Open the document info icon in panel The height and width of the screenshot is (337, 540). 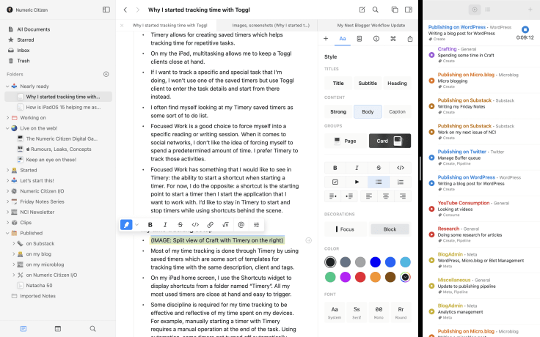tap(376, 39)
